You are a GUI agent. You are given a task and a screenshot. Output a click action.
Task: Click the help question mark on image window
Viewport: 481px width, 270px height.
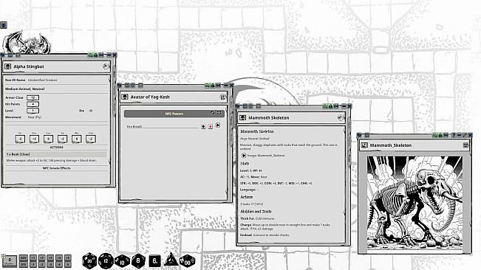point(454,135)
